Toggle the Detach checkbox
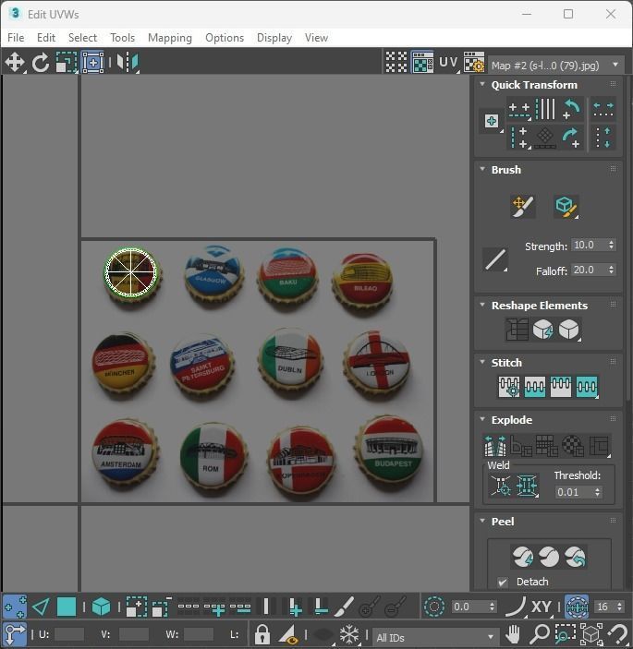 click(x=503, y=582)
